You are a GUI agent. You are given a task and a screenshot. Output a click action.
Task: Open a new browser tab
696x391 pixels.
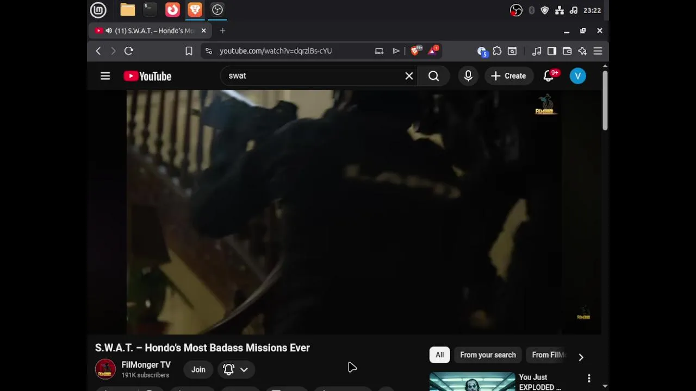[x=222, y=31]
